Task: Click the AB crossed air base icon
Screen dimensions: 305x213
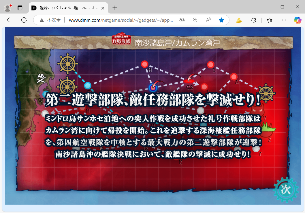Action: [x=41, y=78]
